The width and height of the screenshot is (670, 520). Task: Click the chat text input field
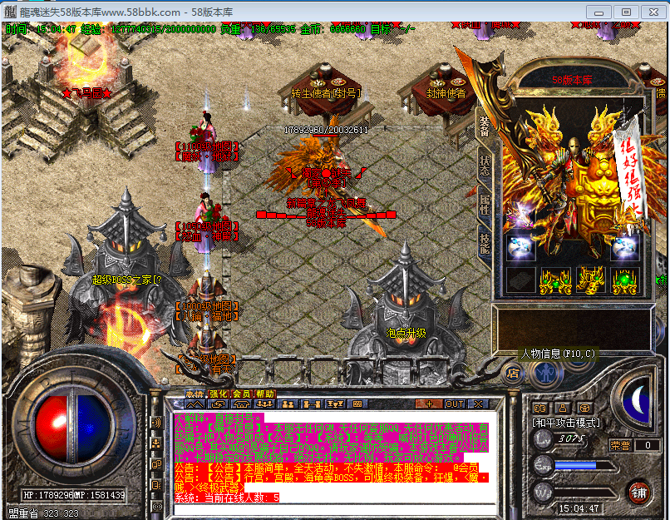(333, 508)
